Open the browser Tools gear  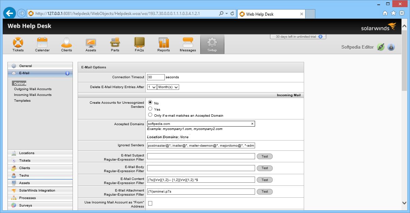[402, 13]
